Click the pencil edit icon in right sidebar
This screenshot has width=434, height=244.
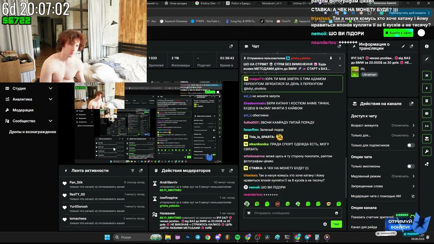(427, 59)
